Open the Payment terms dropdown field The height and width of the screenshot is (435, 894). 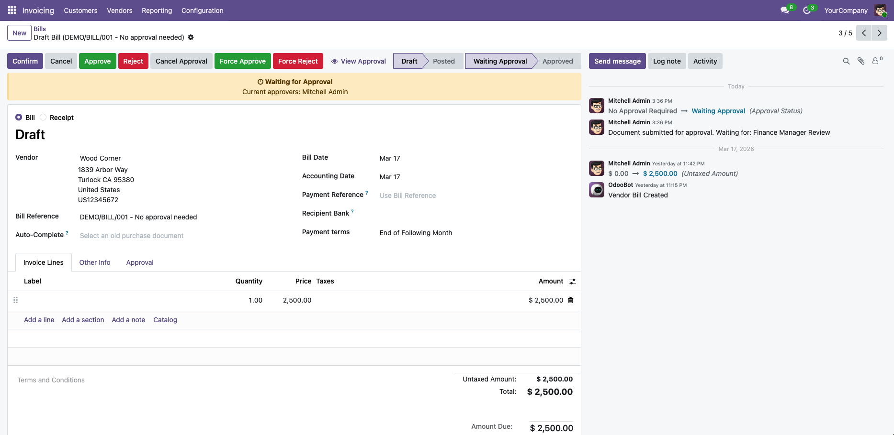click(x=474, y=233)
